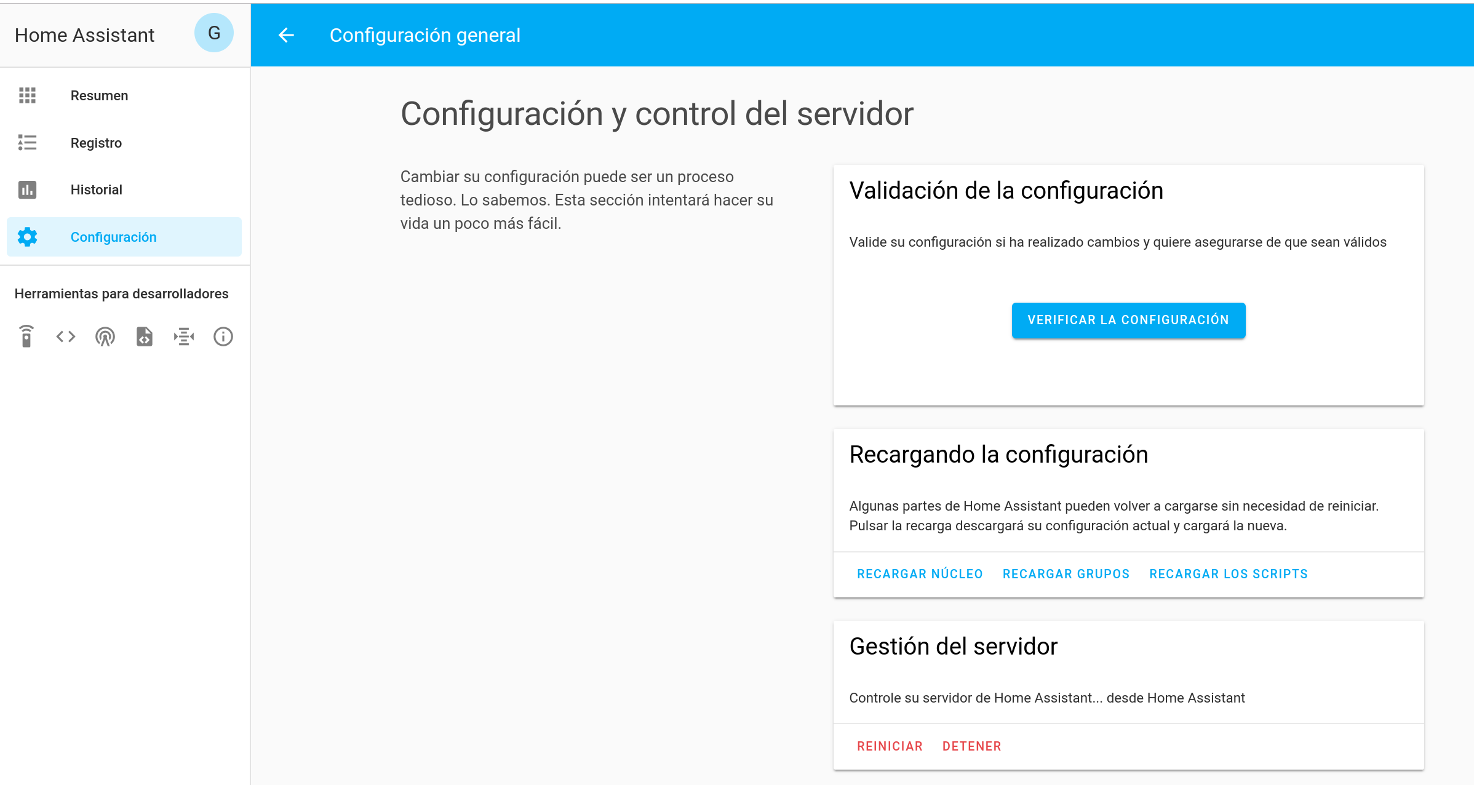
Task: Open the user profile avatar G
Action: click(x=213, y=33)
